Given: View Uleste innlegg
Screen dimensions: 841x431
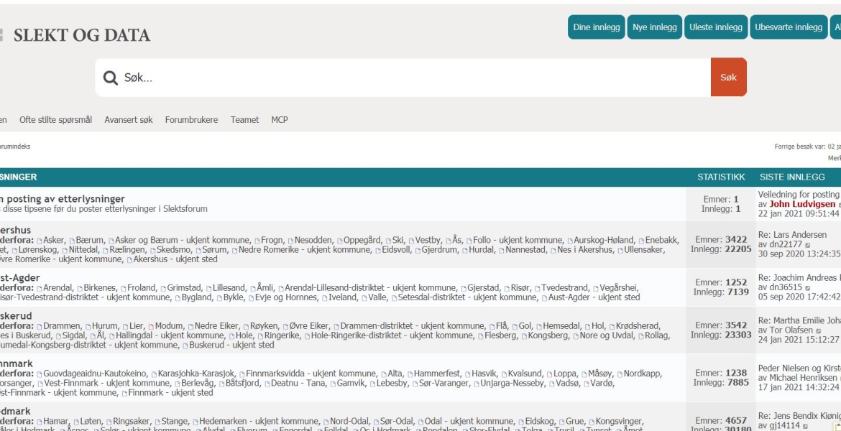Looking at the screenshot, I should coord(715,27).
